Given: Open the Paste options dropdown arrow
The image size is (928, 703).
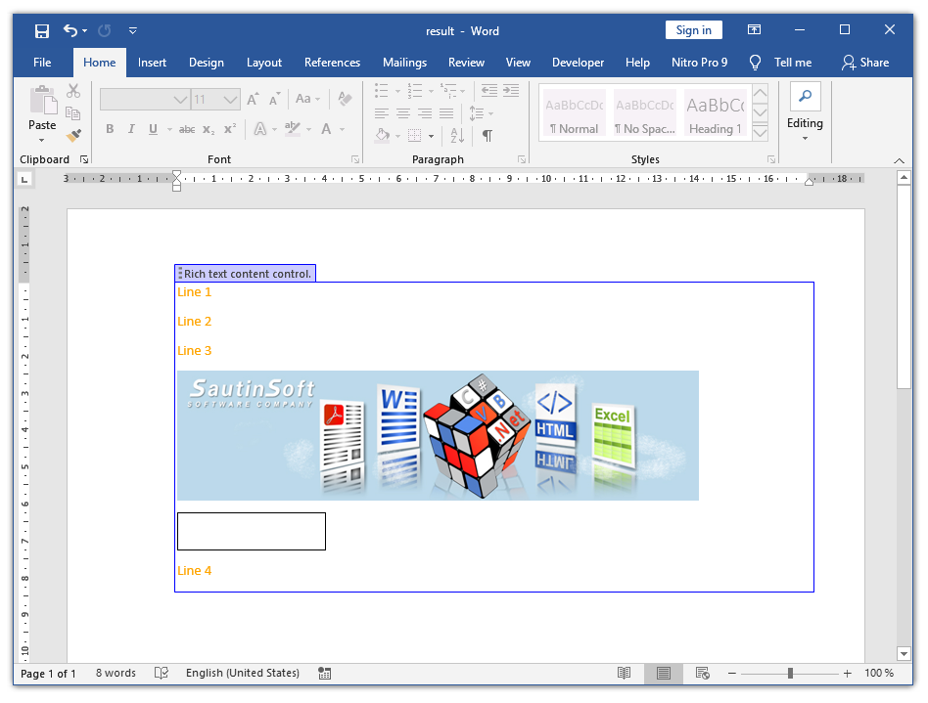Looking at the screenshot, I should pos(42,140).
